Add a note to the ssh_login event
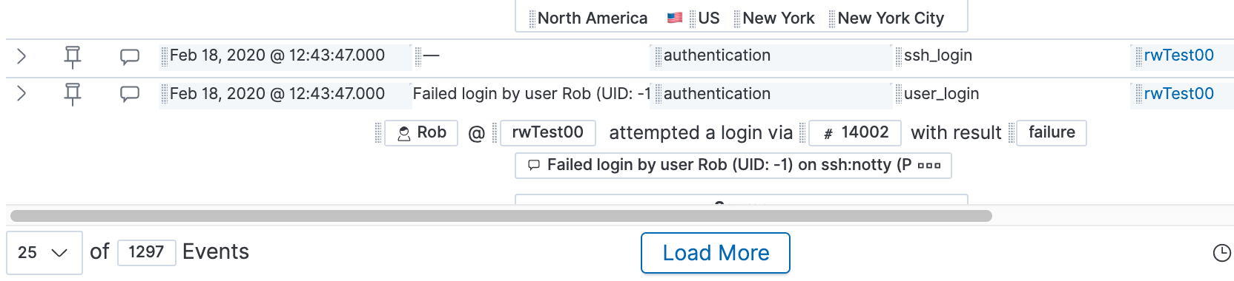The image size is (1234, 281). [x=130, y=56]
